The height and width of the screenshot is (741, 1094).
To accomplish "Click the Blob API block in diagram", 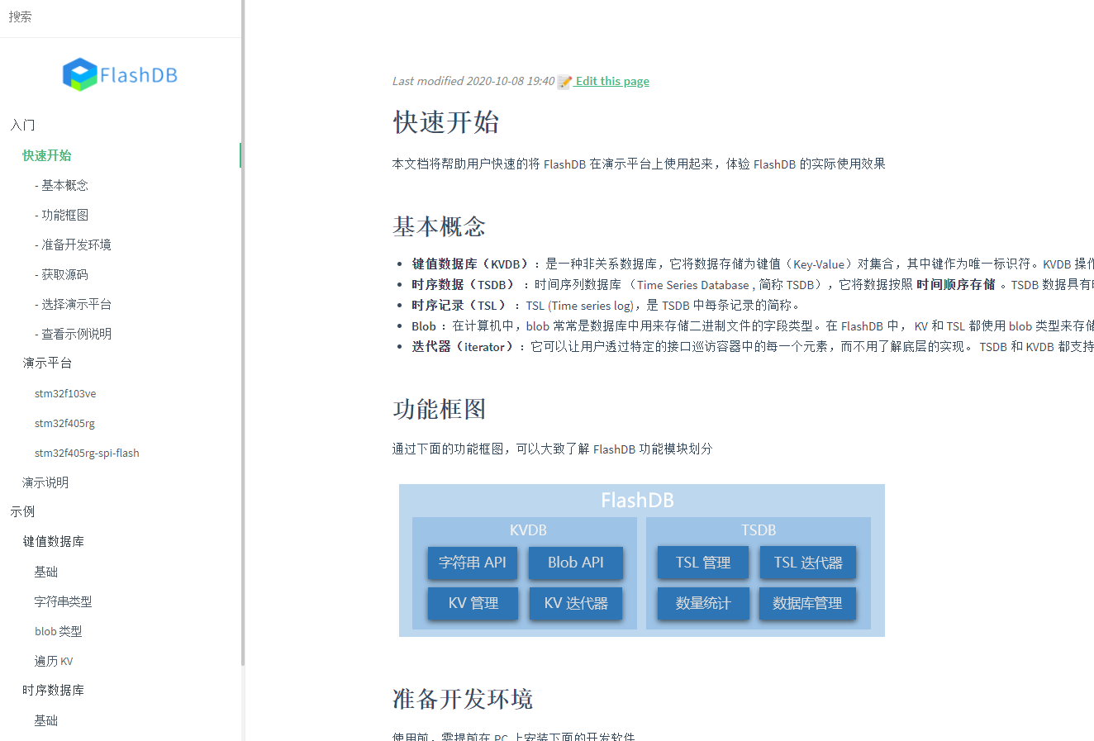I will pyautogui.click(x=576, y=563).
